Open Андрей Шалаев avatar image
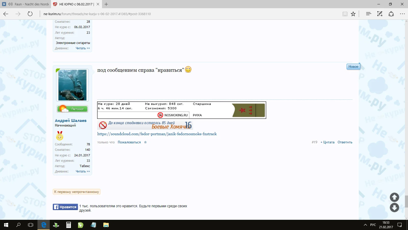The image size is (408, 230). [72, 85]
